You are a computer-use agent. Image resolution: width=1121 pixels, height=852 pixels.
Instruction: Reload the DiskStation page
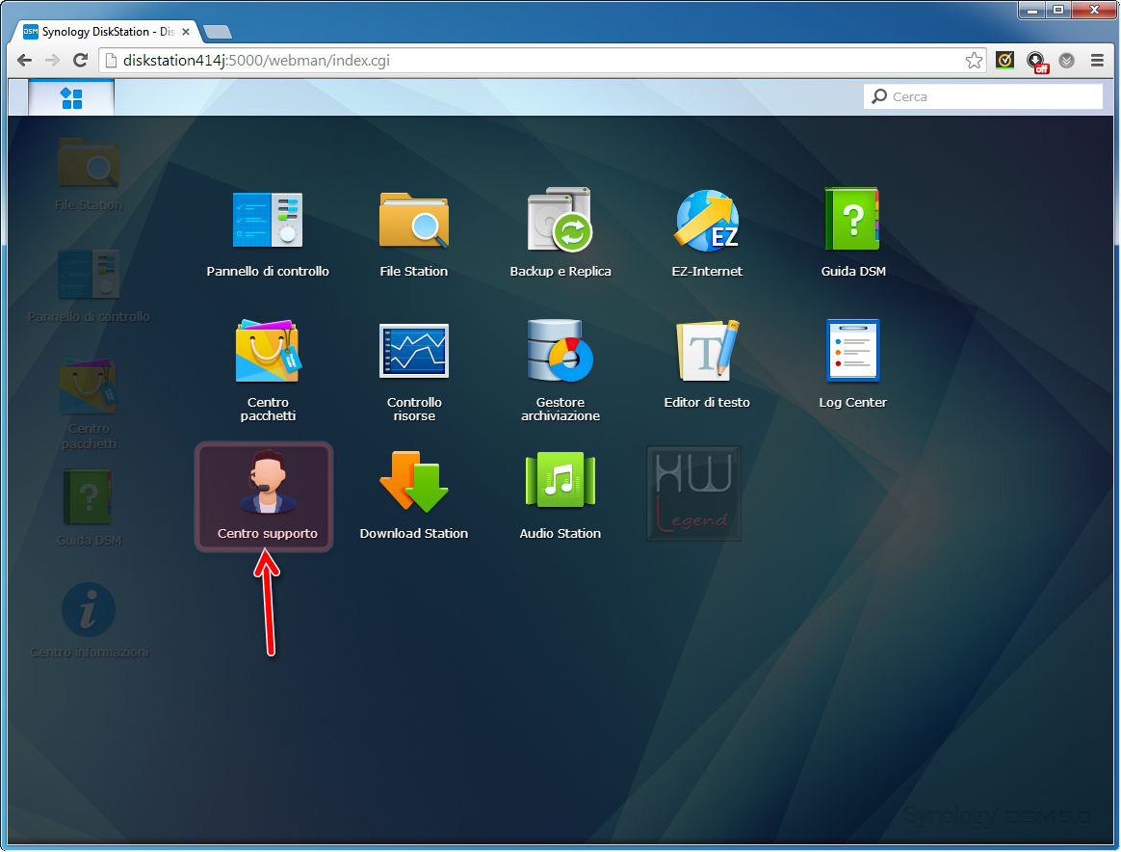tap(81, 60)
